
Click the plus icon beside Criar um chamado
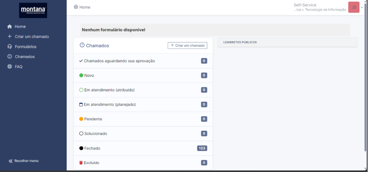point(10,37)
